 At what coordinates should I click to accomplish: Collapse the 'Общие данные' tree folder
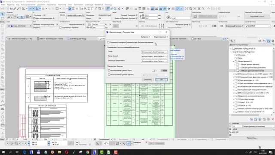[x=233, y=61]
